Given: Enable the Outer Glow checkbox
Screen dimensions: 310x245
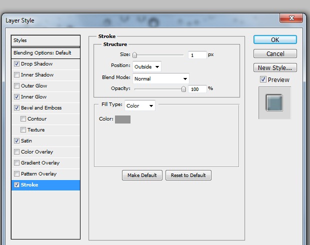Looking at the screenshot, I should (17, 85).
